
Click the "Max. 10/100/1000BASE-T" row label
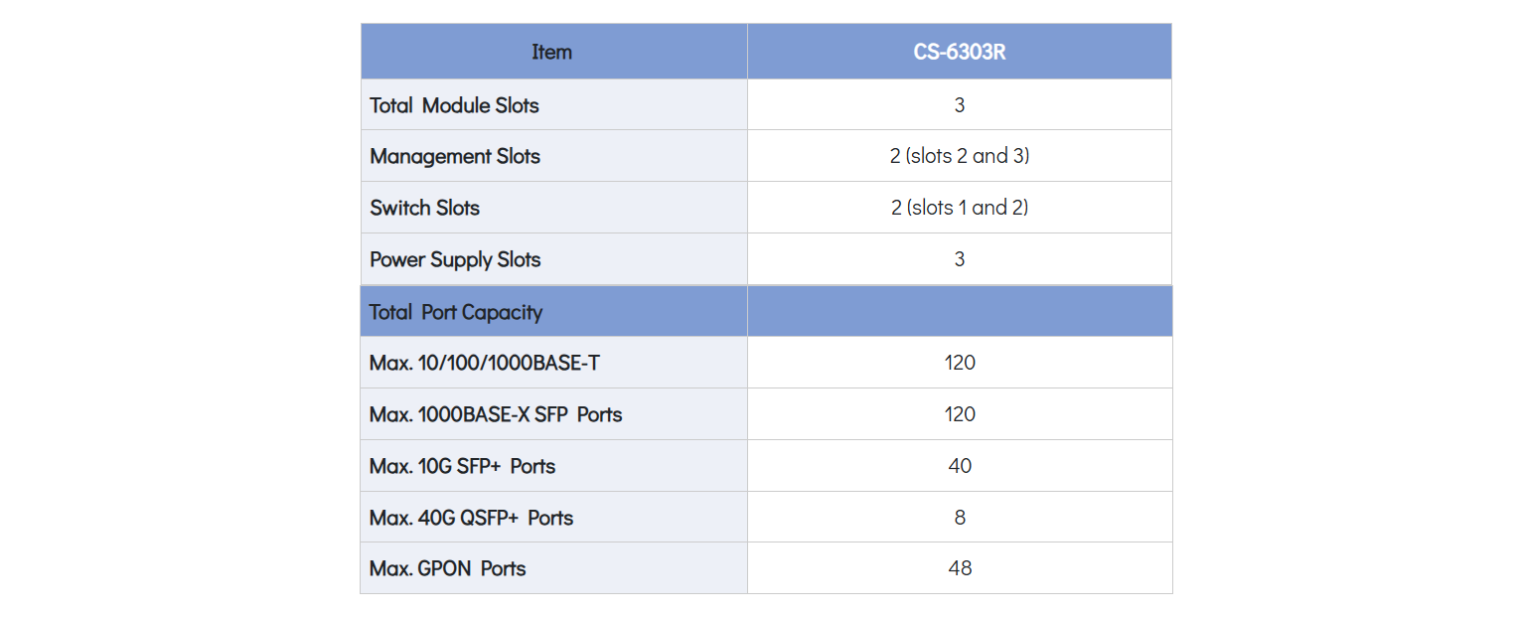(x=484, y=363)
